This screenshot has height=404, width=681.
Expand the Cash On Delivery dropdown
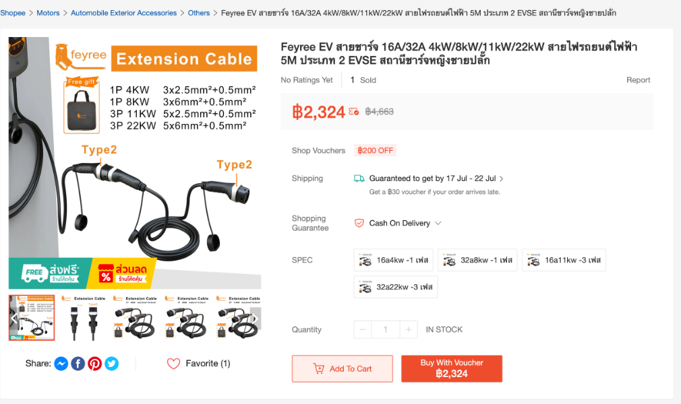[438, 223]
